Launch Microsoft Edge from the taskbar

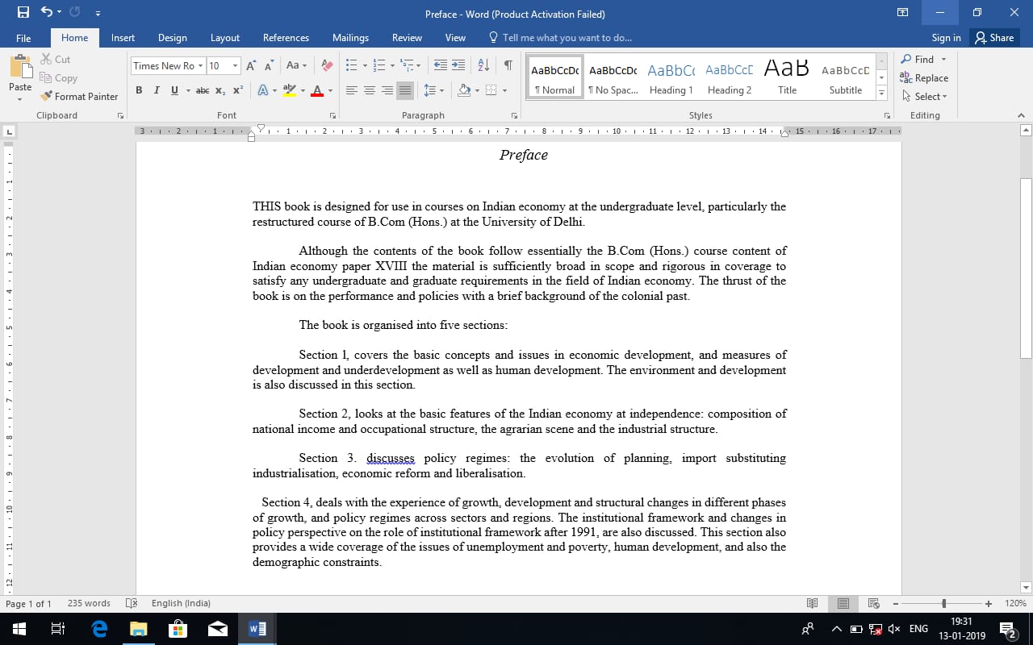click(100, 629)
